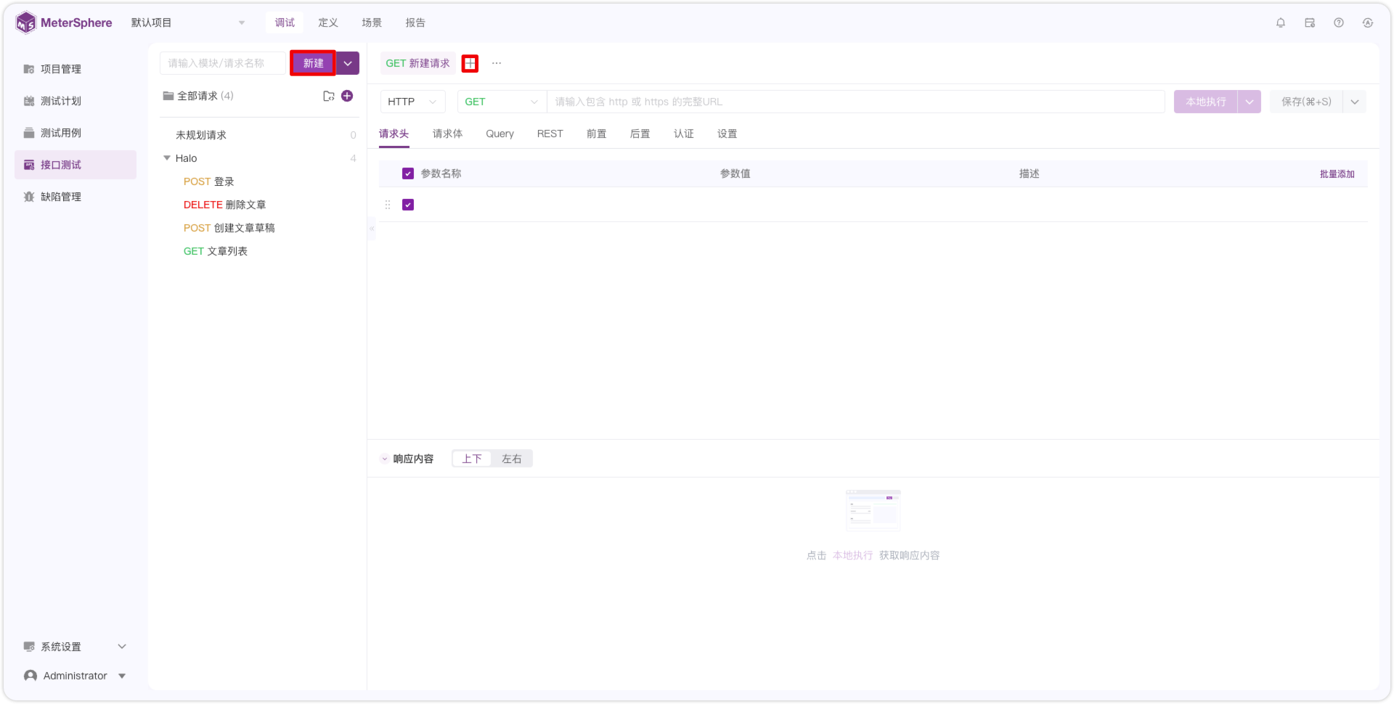The image size is (1394, 704).
Task: Open the task center icon in header
Action: (x=1310, y=22)
